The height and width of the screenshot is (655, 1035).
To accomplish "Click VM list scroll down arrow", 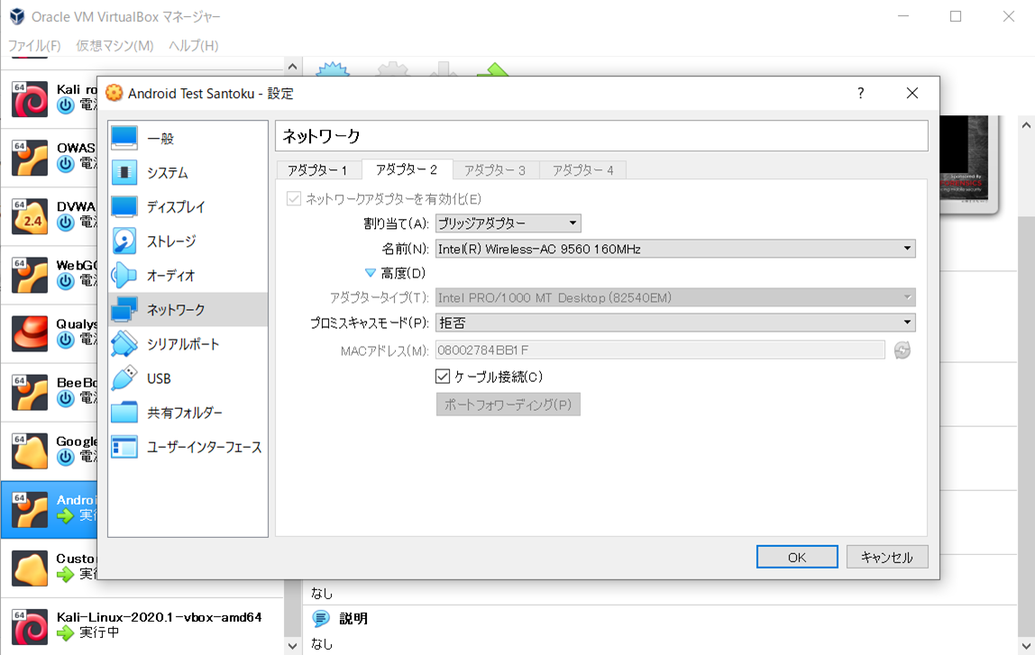I will (292, 646).
